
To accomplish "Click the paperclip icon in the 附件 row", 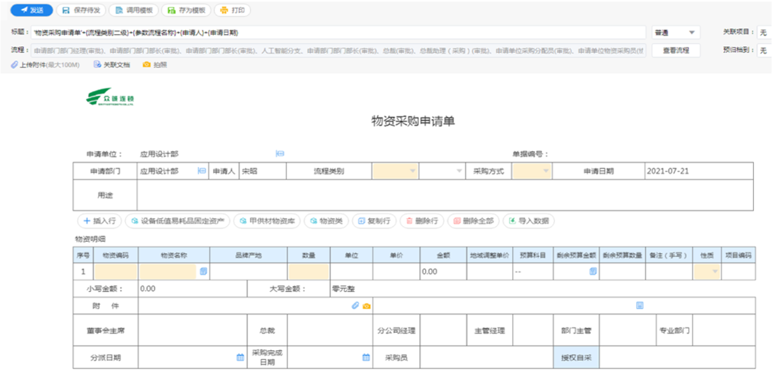I will (x=356, y=306).
